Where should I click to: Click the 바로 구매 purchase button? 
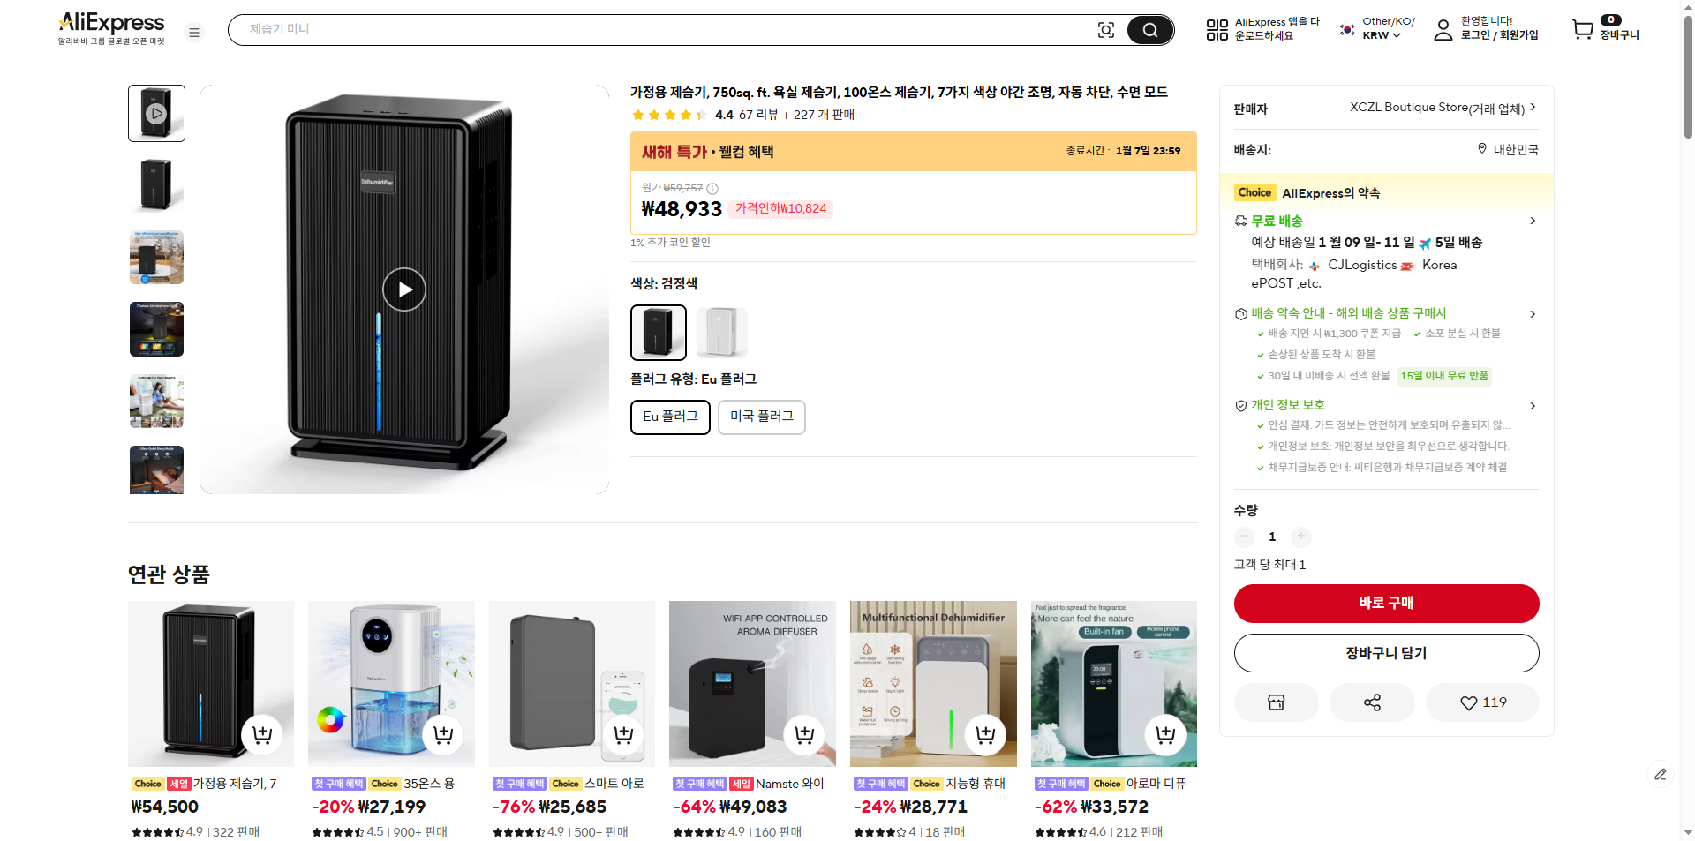click(1385, 603)
